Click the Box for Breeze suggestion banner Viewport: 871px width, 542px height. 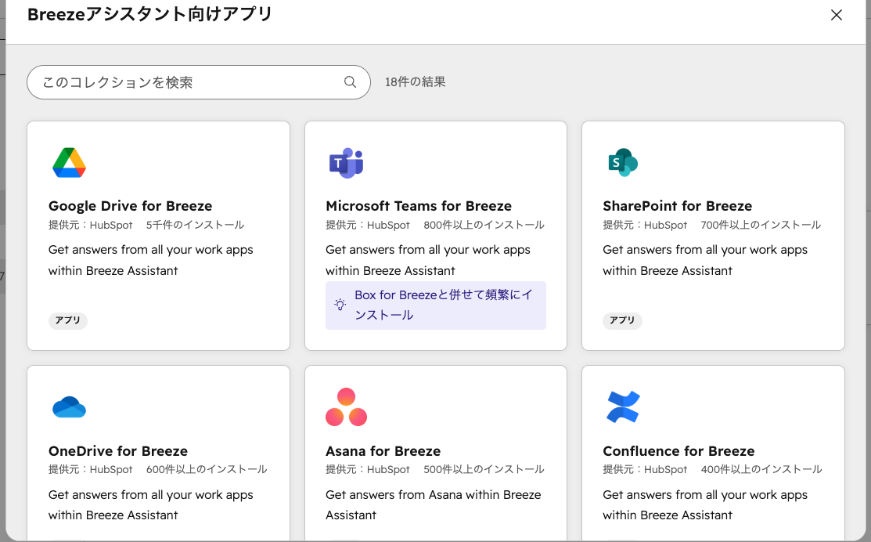click(435, 305)
